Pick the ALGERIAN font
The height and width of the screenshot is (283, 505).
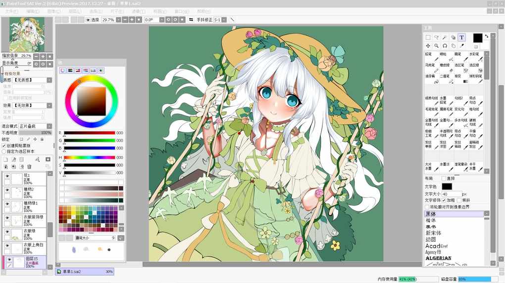point(438,258)
